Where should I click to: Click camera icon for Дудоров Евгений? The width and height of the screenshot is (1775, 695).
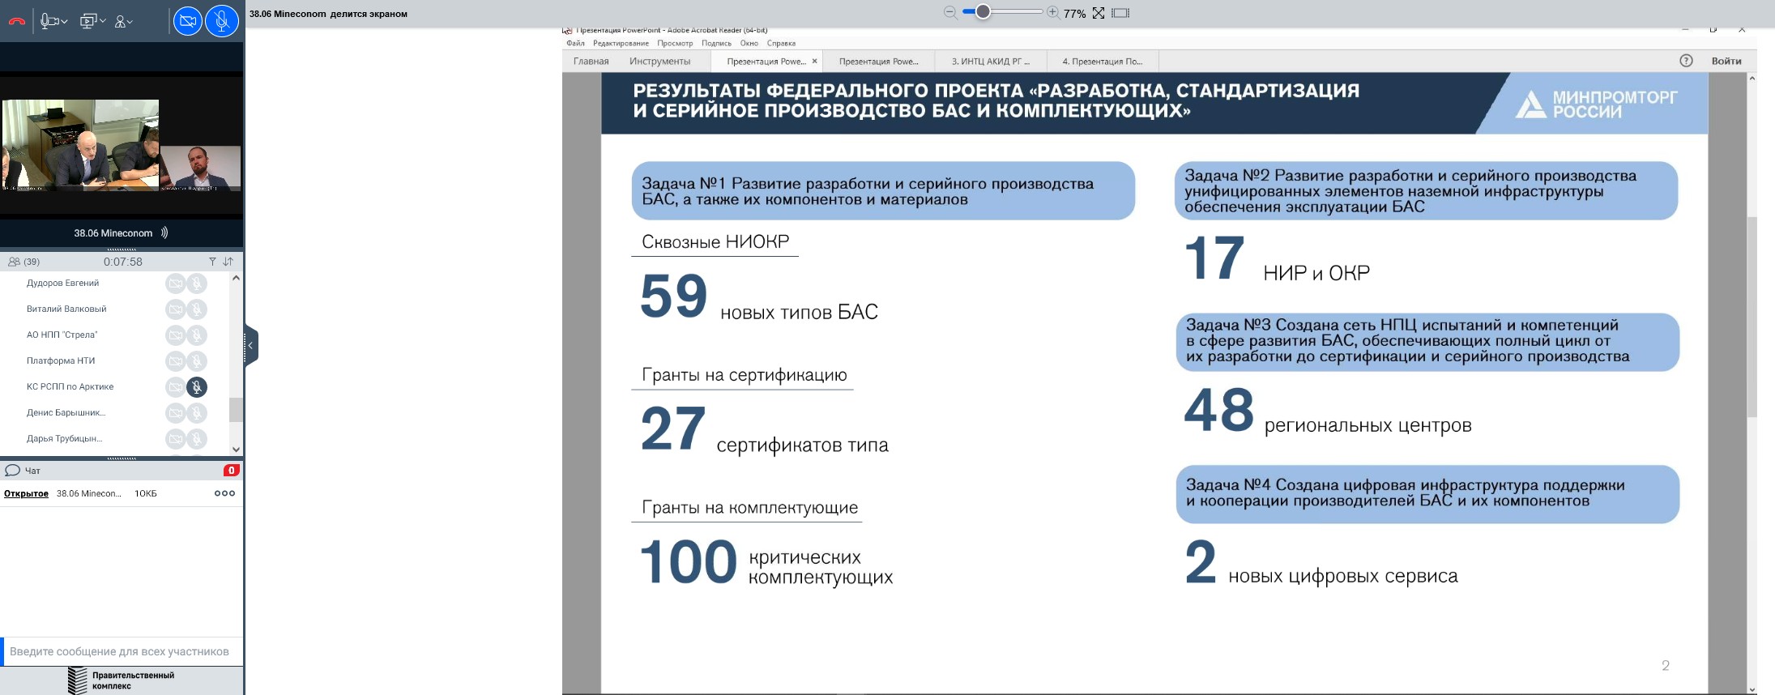[x=175, y=284]
